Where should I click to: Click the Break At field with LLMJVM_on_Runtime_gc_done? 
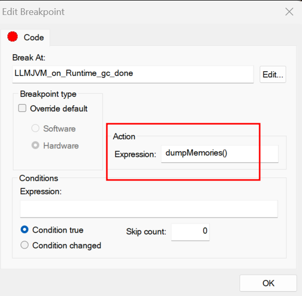[x=133, y=74]
